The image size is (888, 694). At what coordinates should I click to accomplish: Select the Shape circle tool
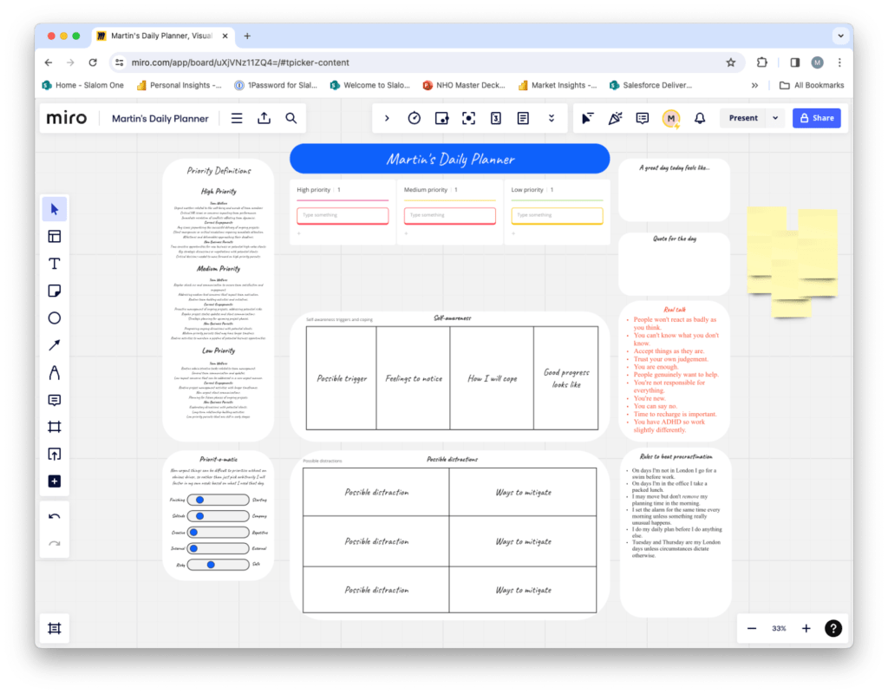click(55, 318)
